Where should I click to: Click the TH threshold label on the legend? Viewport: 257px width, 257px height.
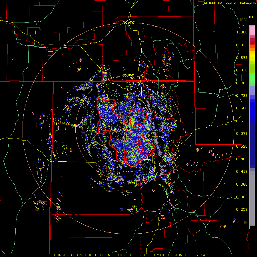click(x=245, y=222)
